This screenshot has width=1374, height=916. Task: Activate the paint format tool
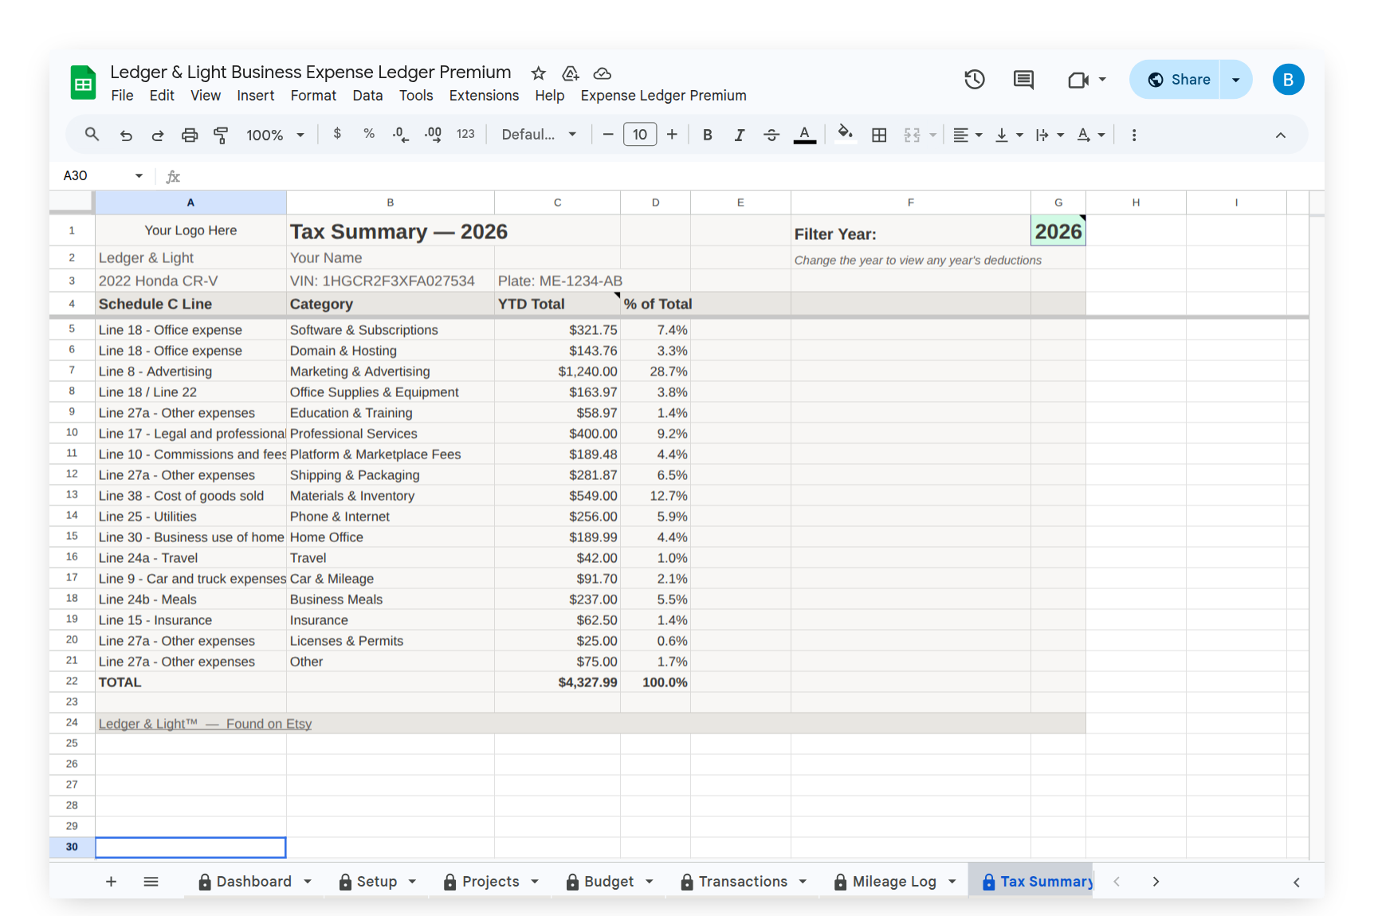[x=221, y=135]
